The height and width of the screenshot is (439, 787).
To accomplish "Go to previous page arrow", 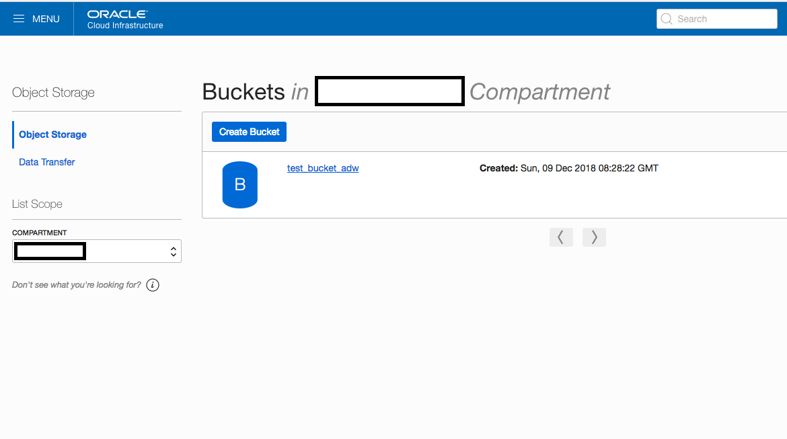I will 561,237.
